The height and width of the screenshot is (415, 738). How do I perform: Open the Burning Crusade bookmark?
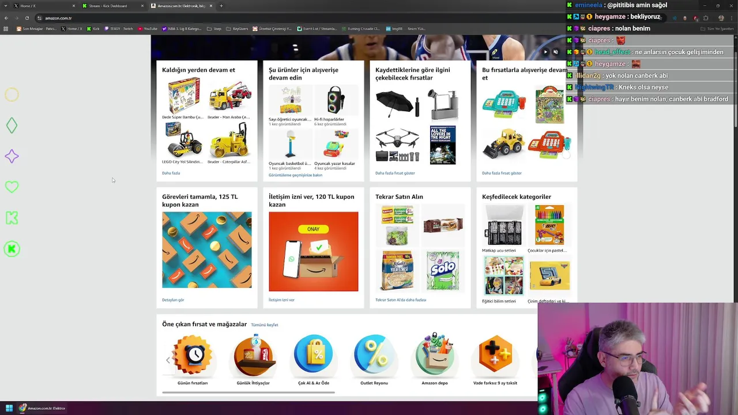click(x=361, y=29)
